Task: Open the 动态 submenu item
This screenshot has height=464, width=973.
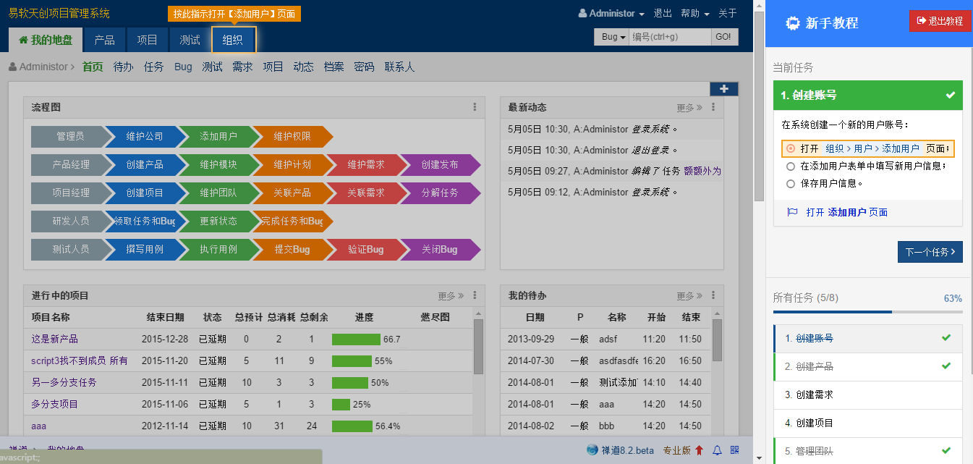Action: (303, 67)
